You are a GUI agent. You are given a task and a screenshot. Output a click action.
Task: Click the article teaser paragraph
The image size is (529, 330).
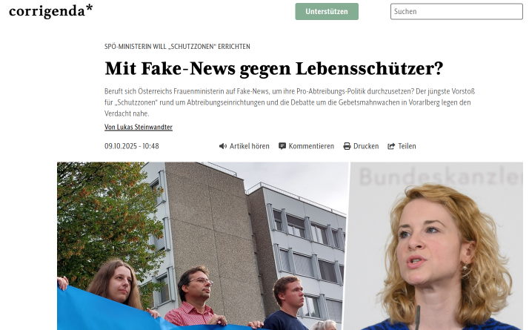290,102
